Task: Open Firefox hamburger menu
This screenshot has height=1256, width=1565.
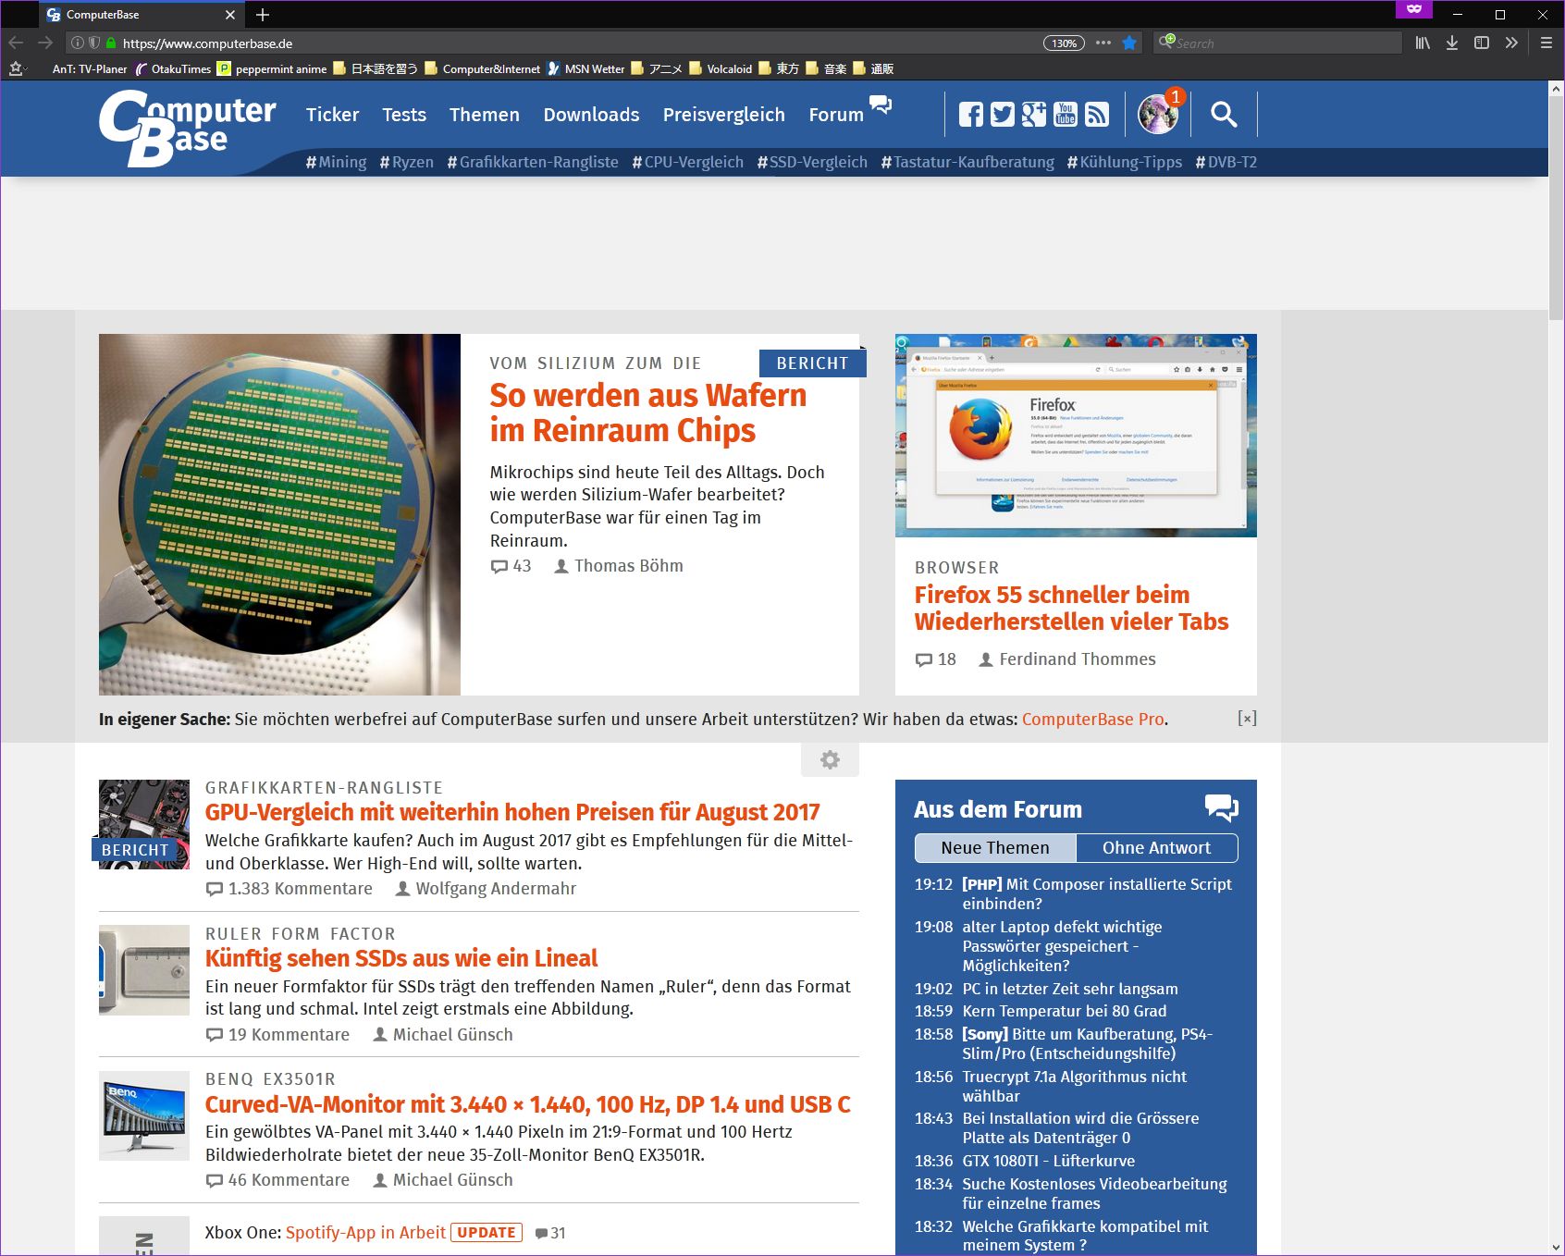Action: coord(1546,43)
